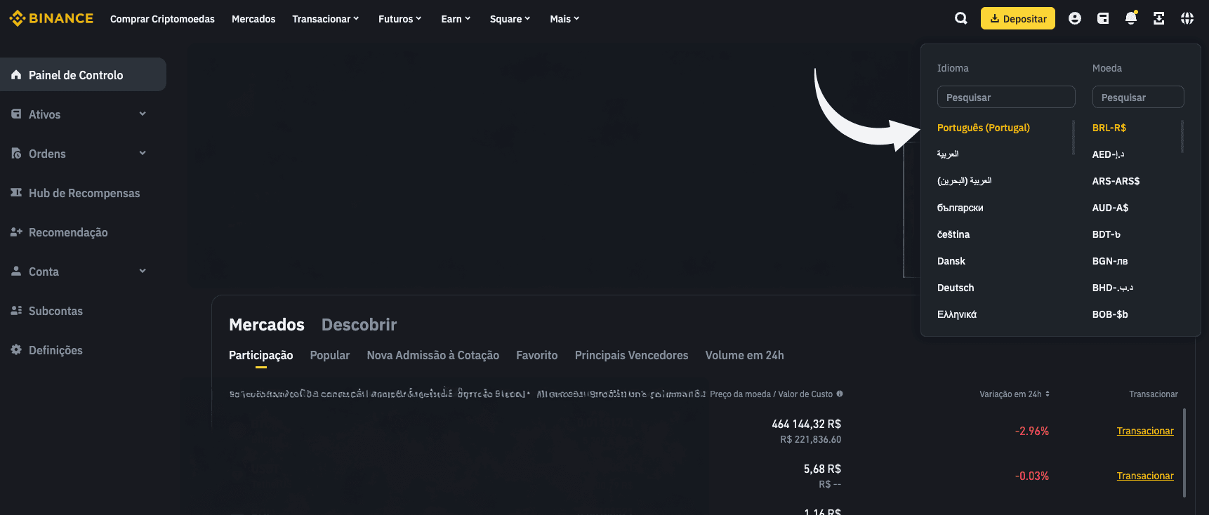Open the user profile icon

click(1075, 18)
